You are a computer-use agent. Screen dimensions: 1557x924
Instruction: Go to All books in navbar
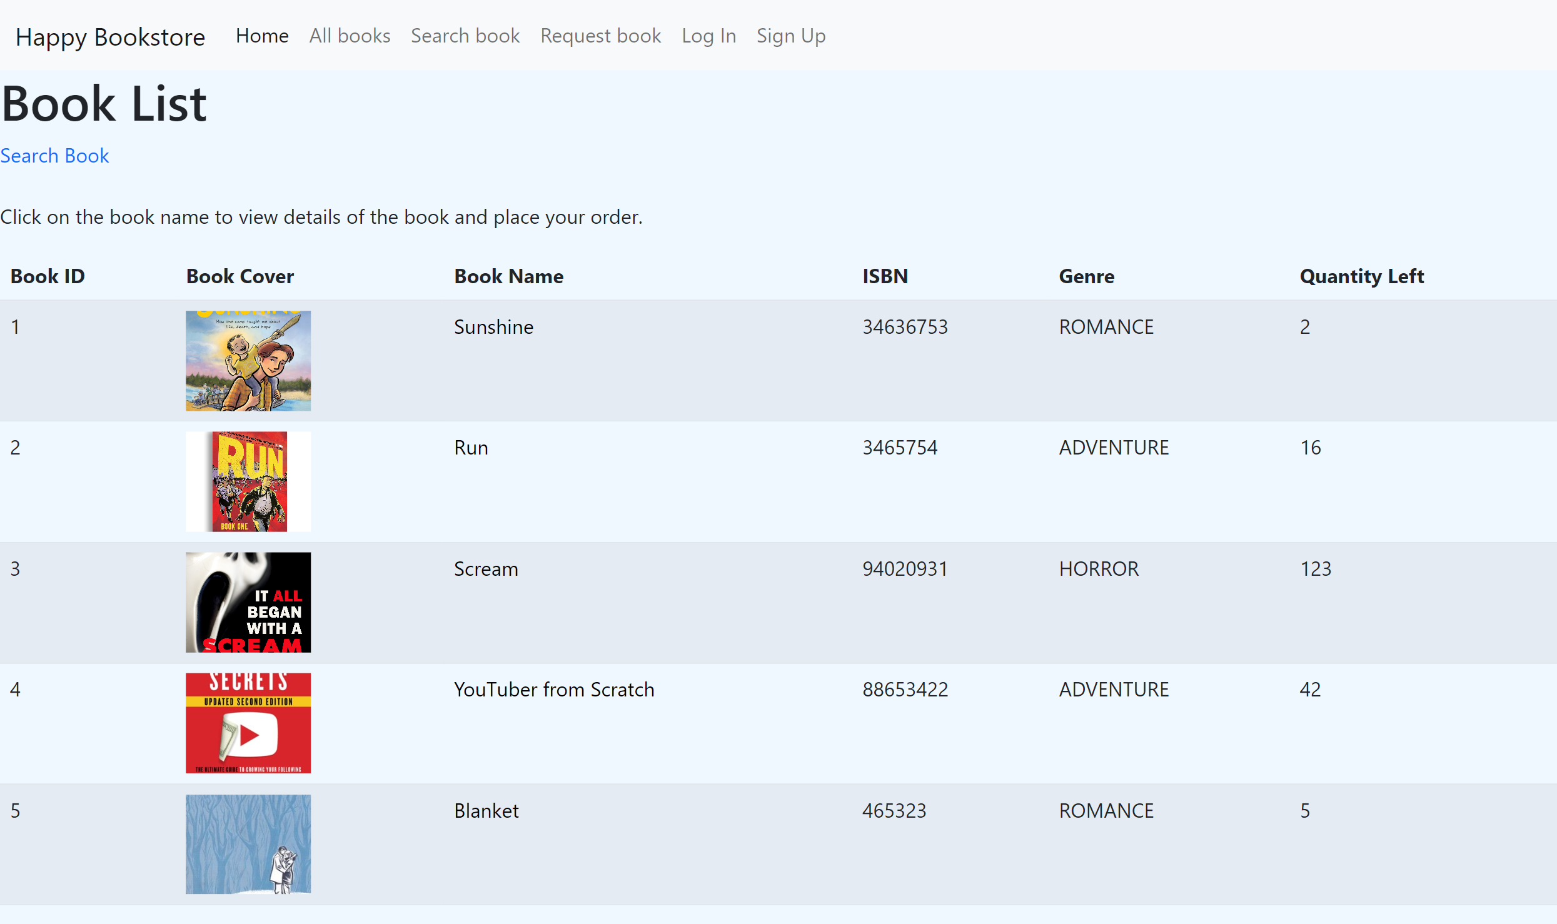[350, 36]
